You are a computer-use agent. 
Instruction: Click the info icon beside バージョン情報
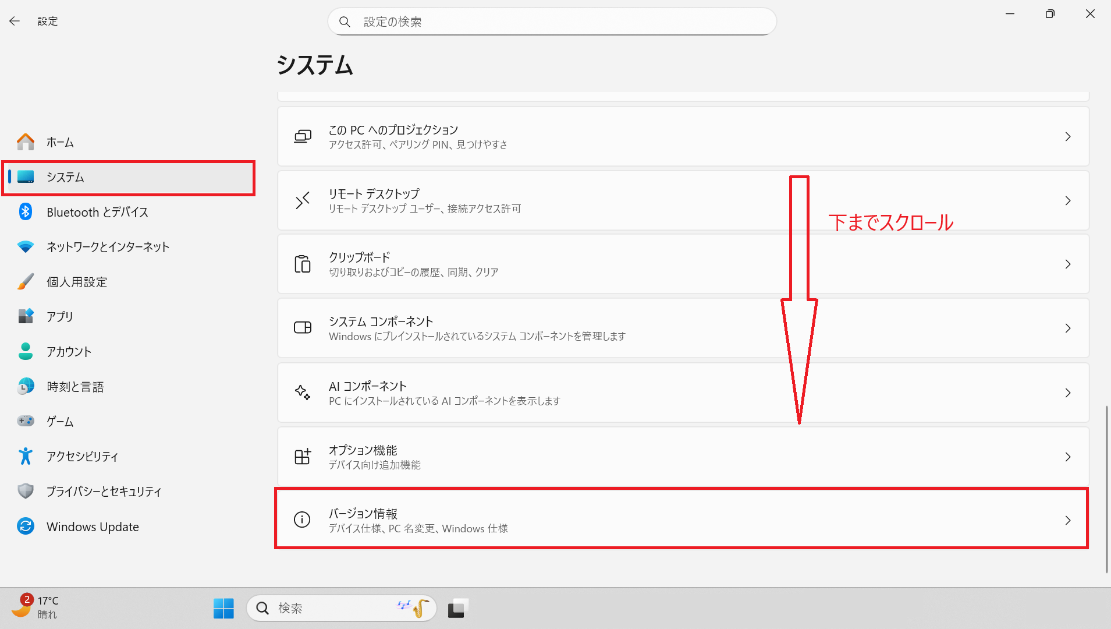coord(302,520)
